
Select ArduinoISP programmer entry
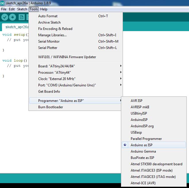coord(154,119)
